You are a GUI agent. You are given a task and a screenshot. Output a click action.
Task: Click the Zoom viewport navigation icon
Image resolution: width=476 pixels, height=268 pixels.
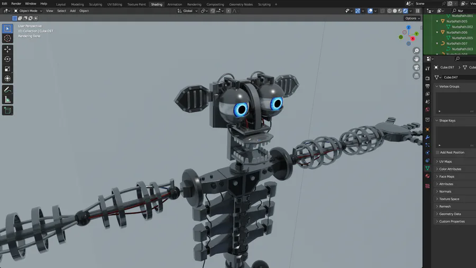coord(416,51)
